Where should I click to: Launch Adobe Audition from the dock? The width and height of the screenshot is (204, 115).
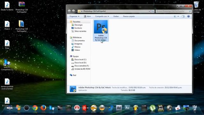pyautogui.click(x=127, y=108)
